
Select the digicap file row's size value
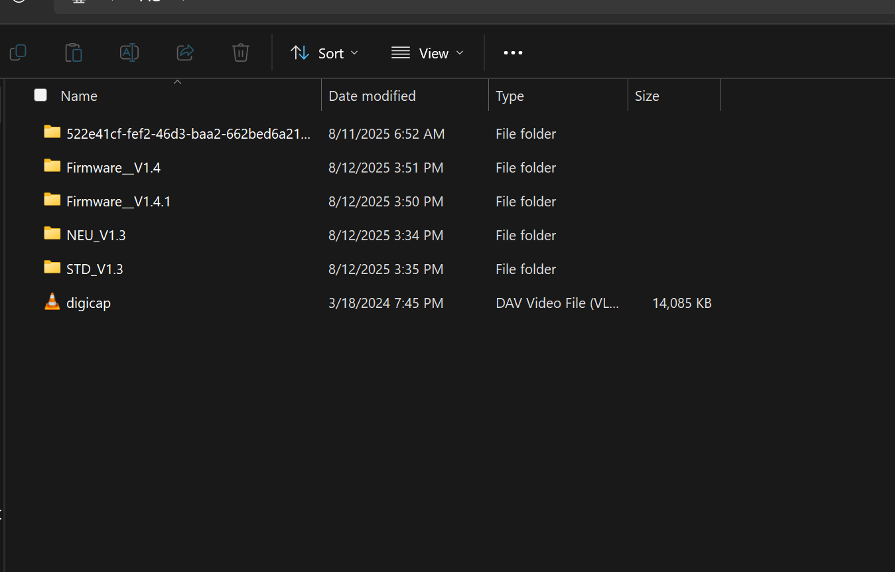click(681, 303)
